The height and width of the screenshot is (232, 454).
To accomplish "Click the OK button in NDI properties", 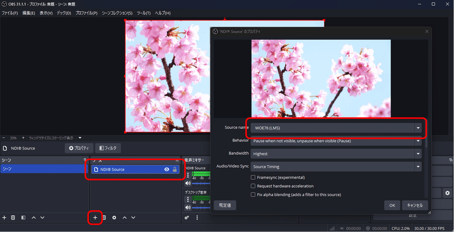I will click(392, 205).
